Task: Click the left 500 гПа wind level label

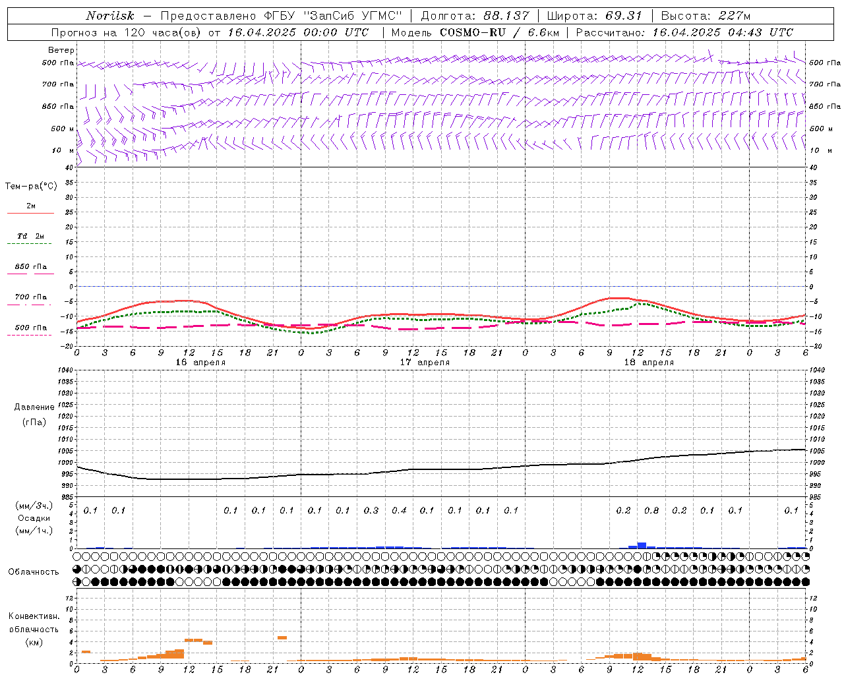Action: (58, 63)
